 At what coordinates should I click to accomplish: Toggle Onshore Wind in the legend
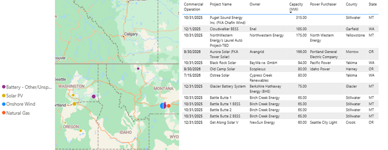click(20, 104)
